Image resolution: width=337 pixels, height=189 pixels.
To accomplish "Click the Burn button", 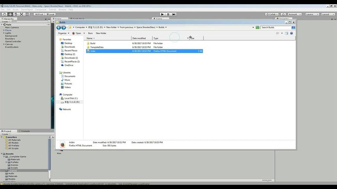I will coord(90,33).
